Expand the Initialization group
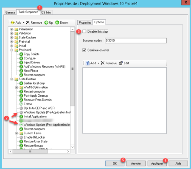The image size is (191, 169). point(12,29)
